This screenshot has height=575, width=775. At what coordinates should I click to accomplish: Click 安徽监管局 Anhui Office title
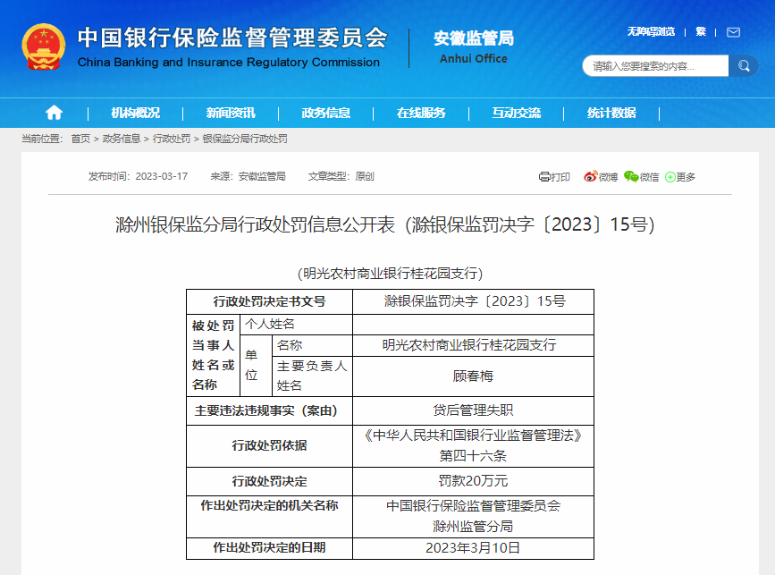point(474,47)
